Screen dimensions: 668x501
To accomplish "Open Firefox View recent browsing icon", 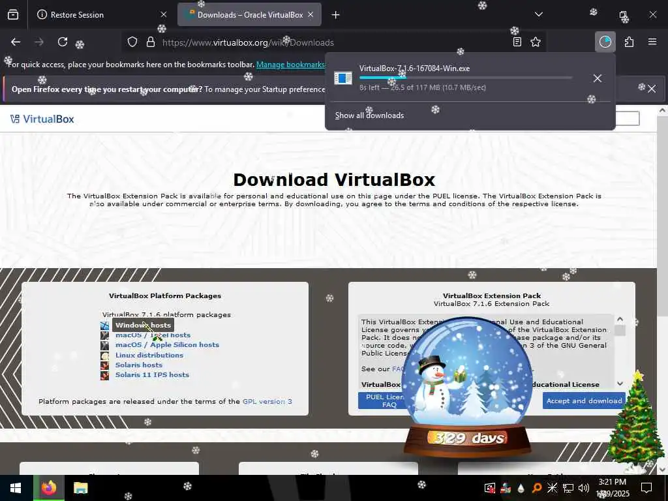I will click(x=13, y=15).
